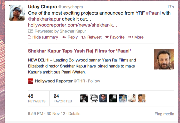This screenshot has height=123, width=180.
Task: Follow the Hollywood Reporter account
Action: 94,81
